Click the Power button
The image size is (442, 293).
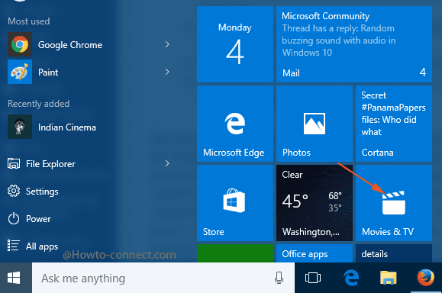[29, 219]
